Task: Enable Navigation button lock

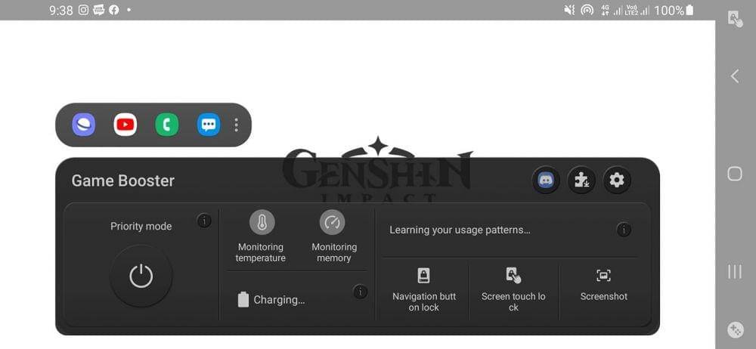Action: [424, 289]
